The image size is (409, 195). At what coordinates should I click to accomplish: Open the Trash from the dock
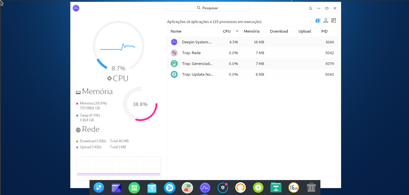pyautogui.click(x=311, y=188)
